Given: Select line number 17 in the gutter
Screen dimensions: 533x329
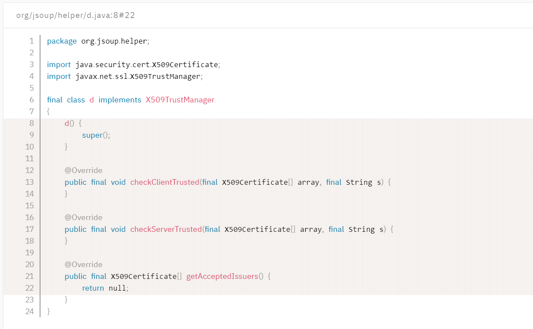Looking at the screenshot, I should coord(30,229).
